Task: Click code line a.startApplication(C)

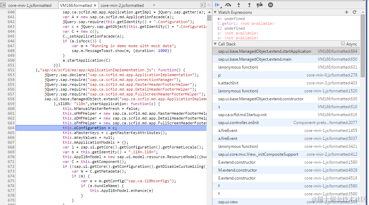Action: 86,60
